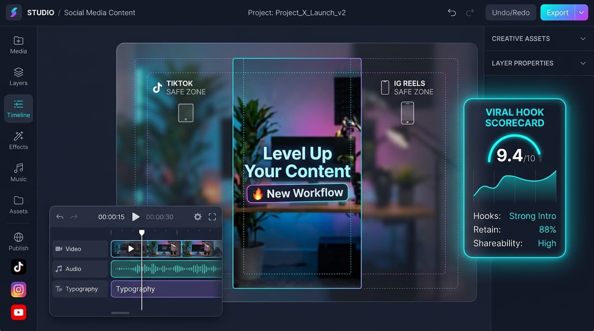Open the Assets folder
594x331 pixels.
(19, 205)
